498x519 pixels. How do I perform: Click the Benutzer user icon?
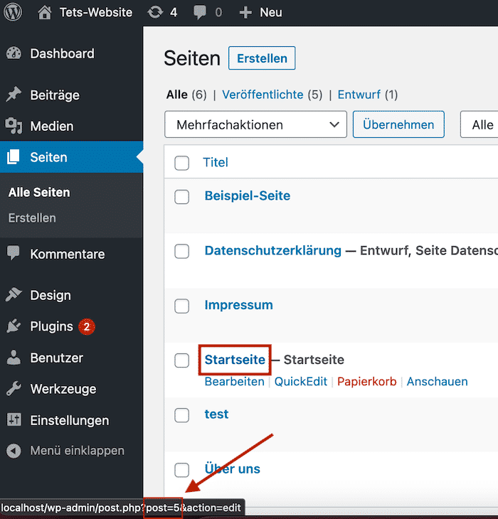coord(14,358)
